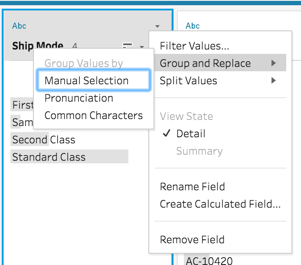Open Create Calculated Field... option
The height and width of the screenshot is (265, 301).
click(x=220, y=204)
